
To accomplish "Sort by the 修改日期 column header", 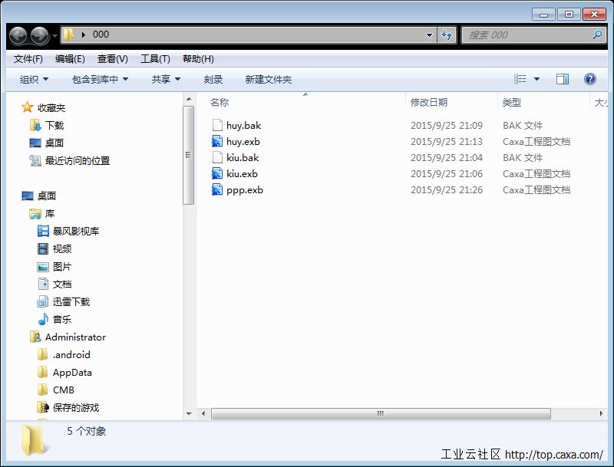I will click(429, 103).
